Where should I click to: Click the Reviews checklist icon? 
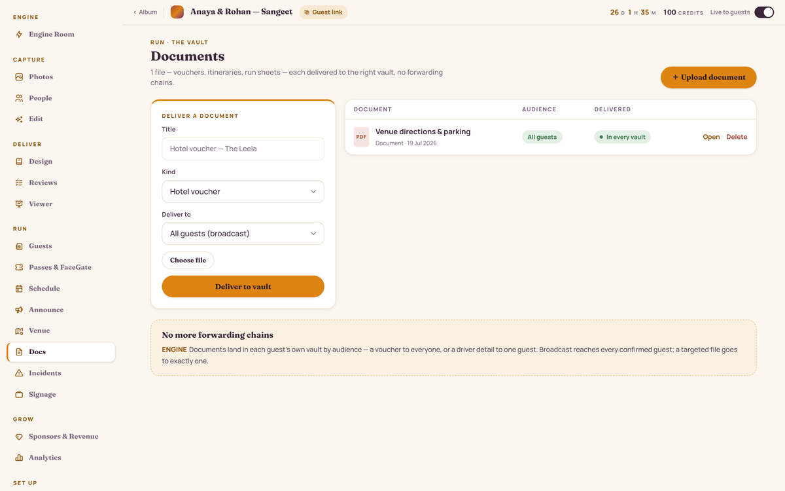tap(19, 183)
